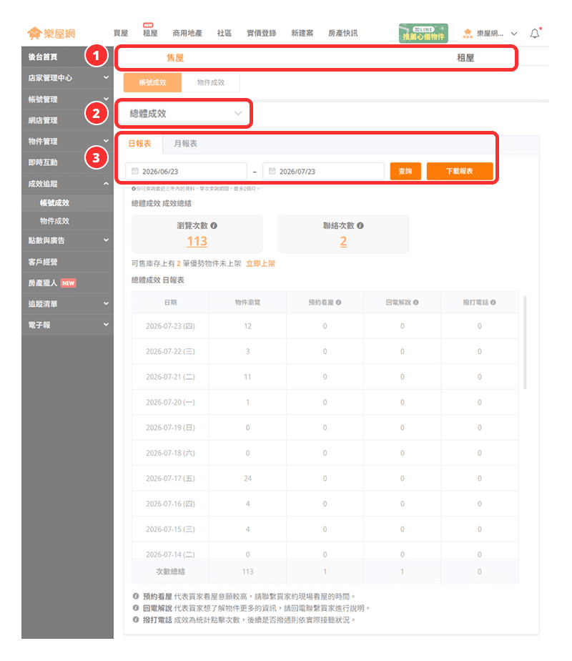Click info icon beside 聯絡次數

pyautogui.click(x=360, y=225)
